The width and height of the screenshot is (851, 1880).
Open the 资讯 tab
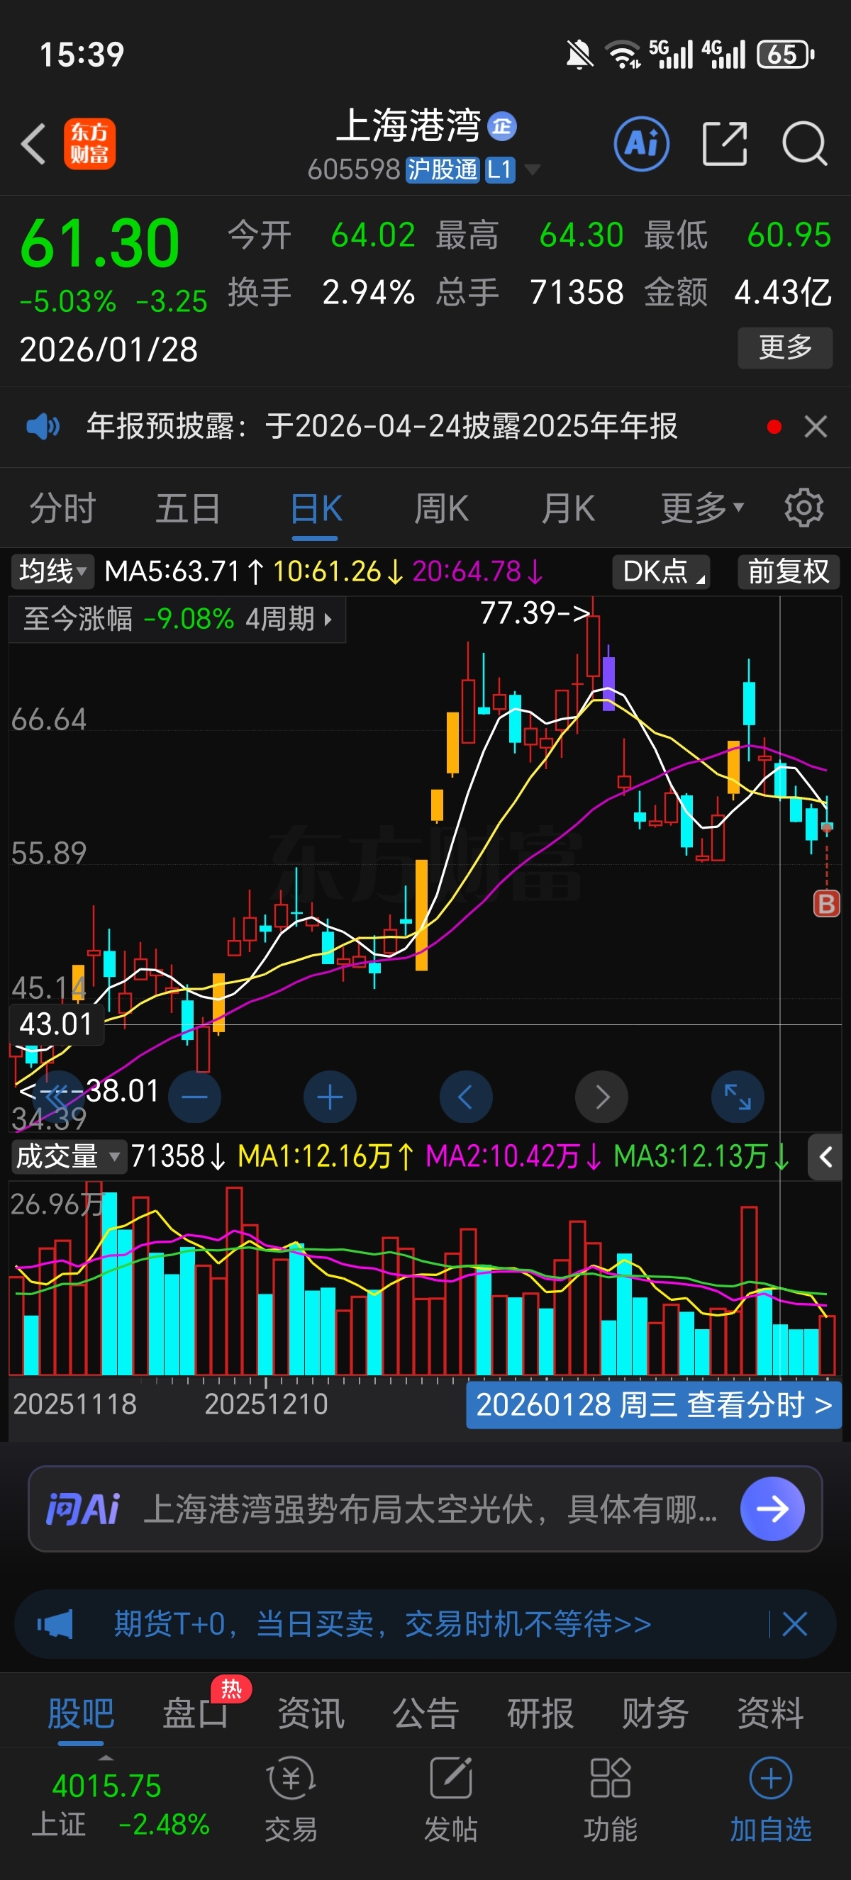pos(311,1713)
